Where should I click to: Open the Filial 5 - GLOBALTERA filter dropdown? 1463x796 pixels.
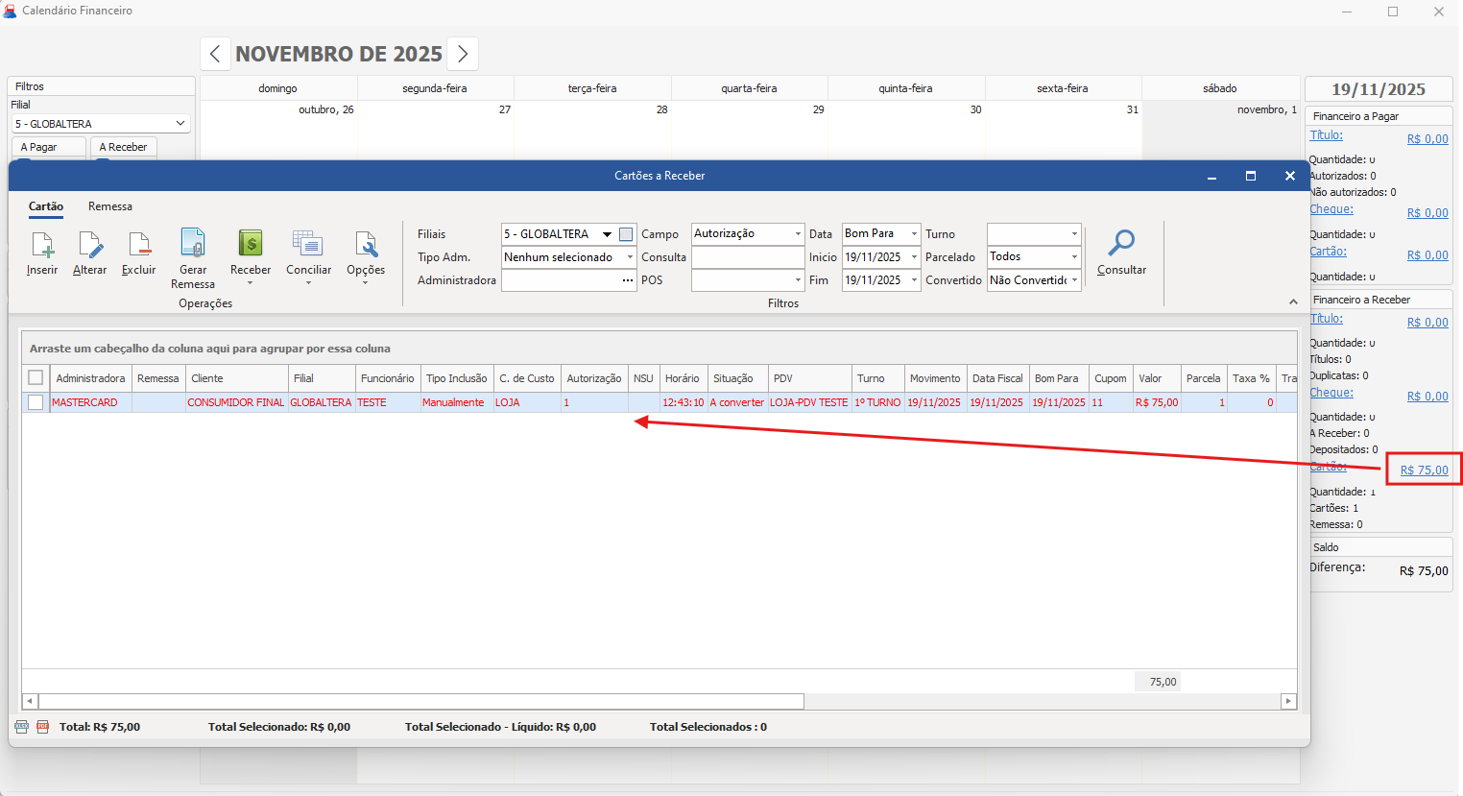(x=180, y=124)
